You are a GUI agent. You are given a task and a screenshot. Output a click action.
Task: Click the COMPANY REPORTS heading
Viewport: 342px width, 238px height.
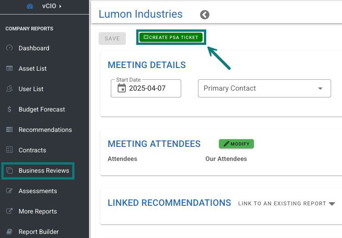point(29,29)
